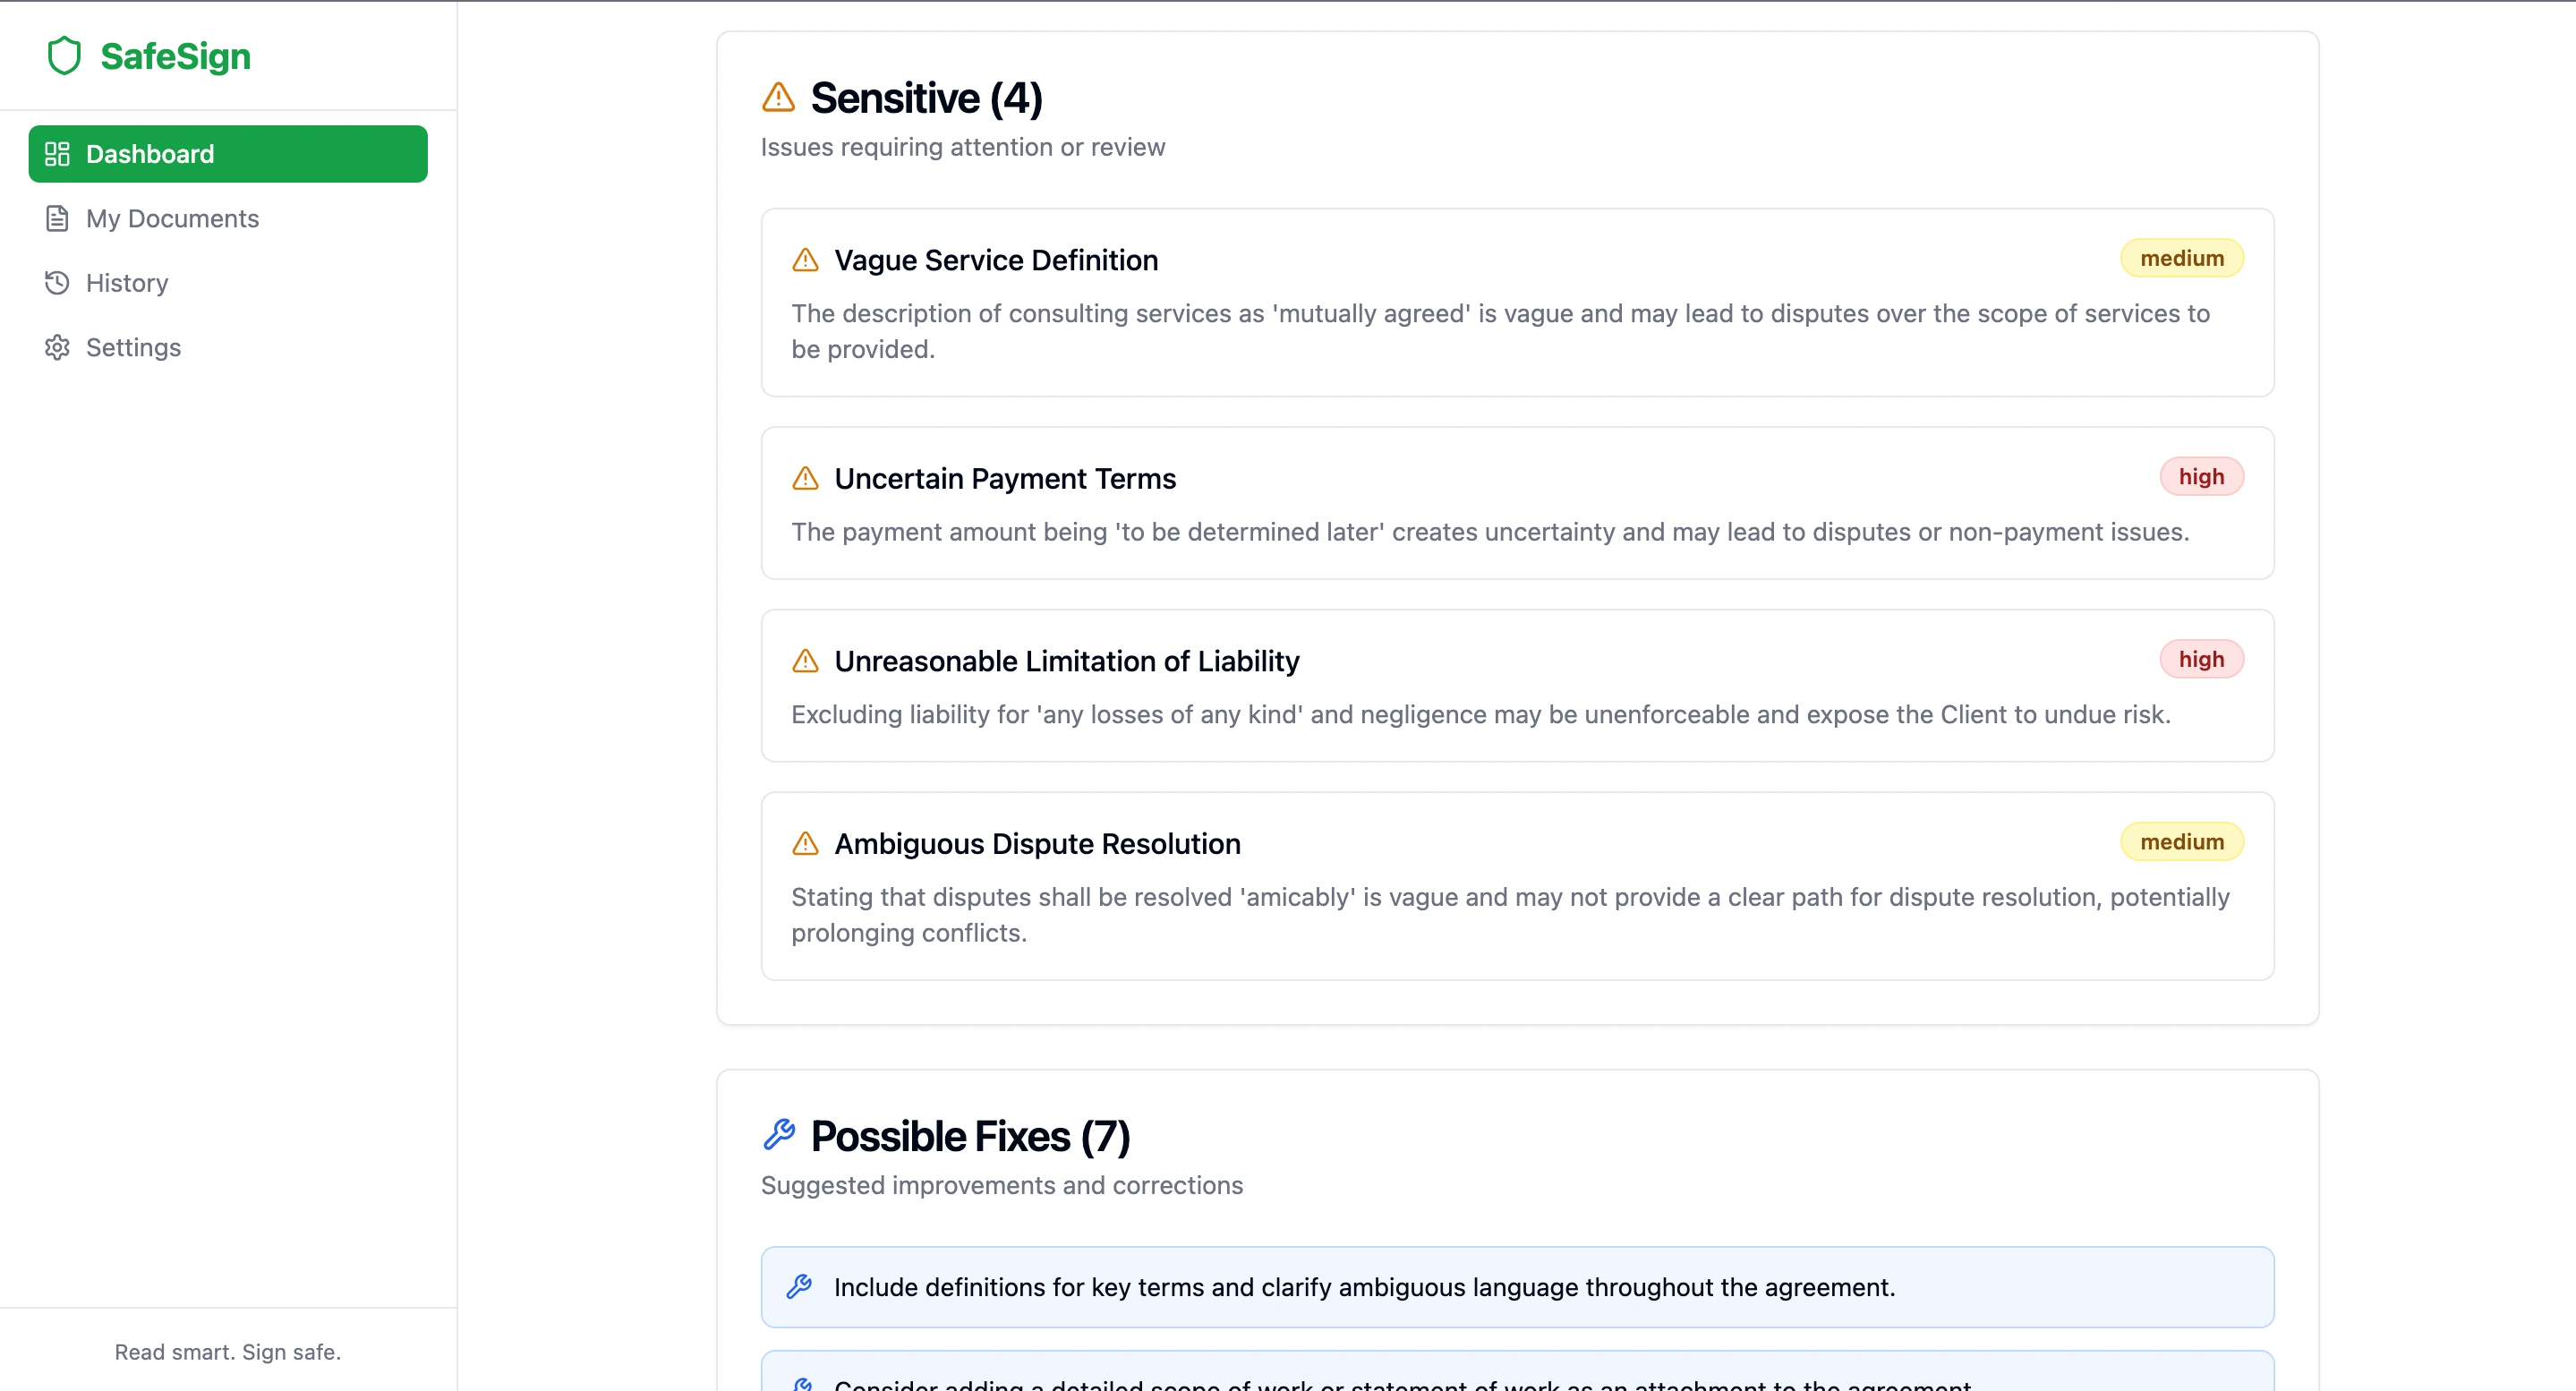Go to the History section

127,283
